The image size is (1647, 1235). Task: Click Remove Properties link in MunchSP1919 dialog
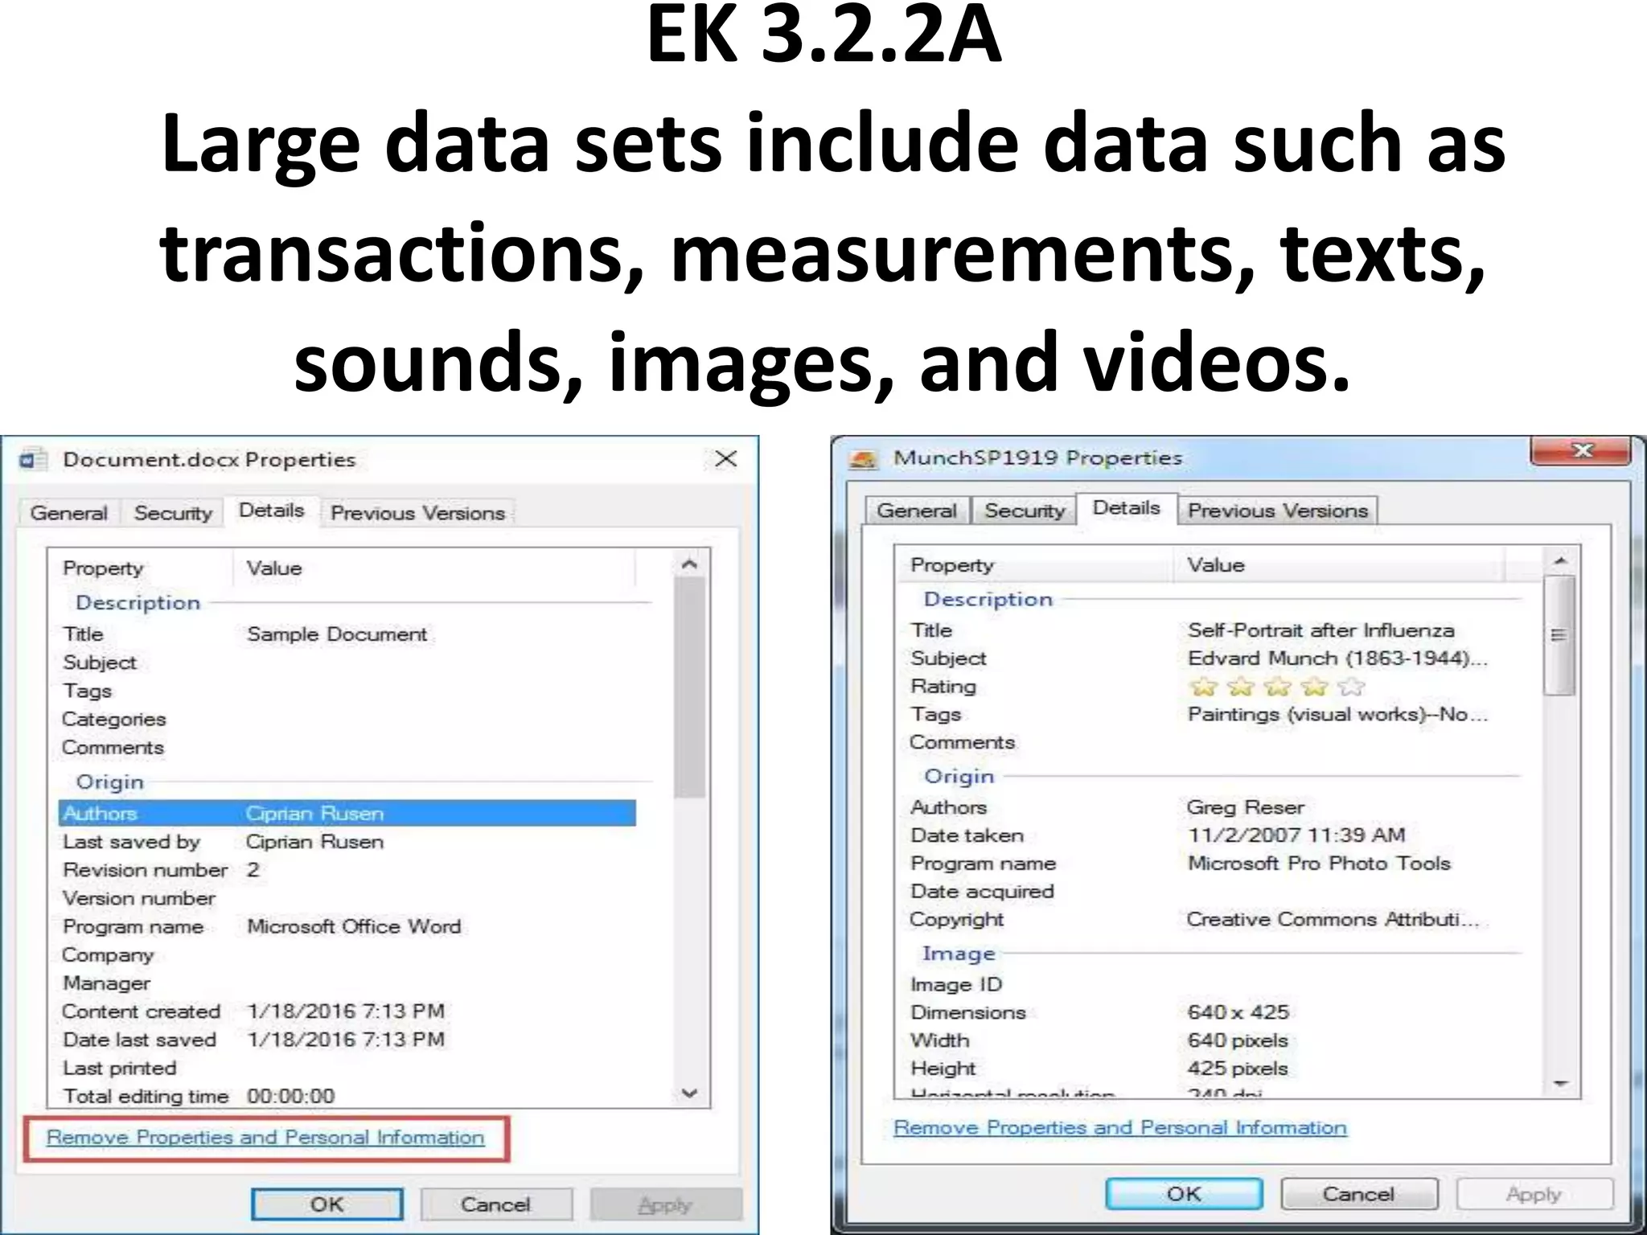click(1120, 1127)
